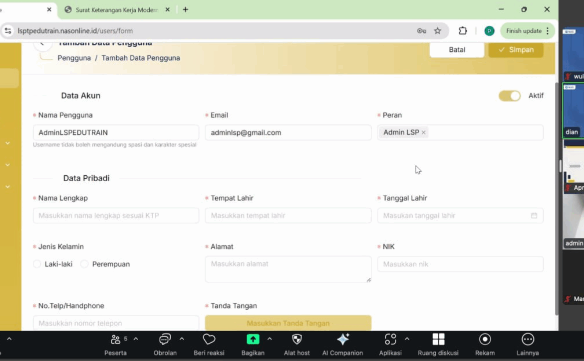Screen dimensions: 584x361
Task: Toggle the Aktif account switch
Action: (x=509, y=96)
